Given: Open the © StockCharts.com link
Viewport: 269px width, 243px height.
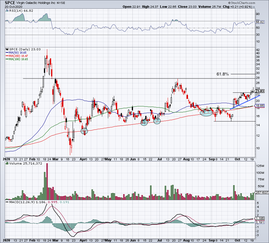Looking at the screenshot, I should (242, 3).
